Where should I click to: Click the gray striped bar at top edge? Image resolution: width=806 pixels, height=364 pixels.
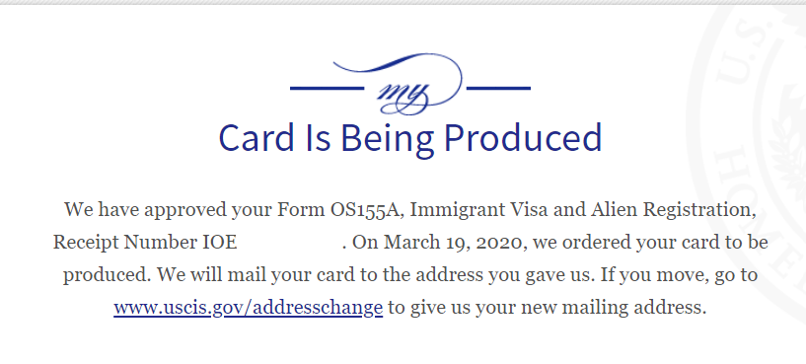pos(403,3)
